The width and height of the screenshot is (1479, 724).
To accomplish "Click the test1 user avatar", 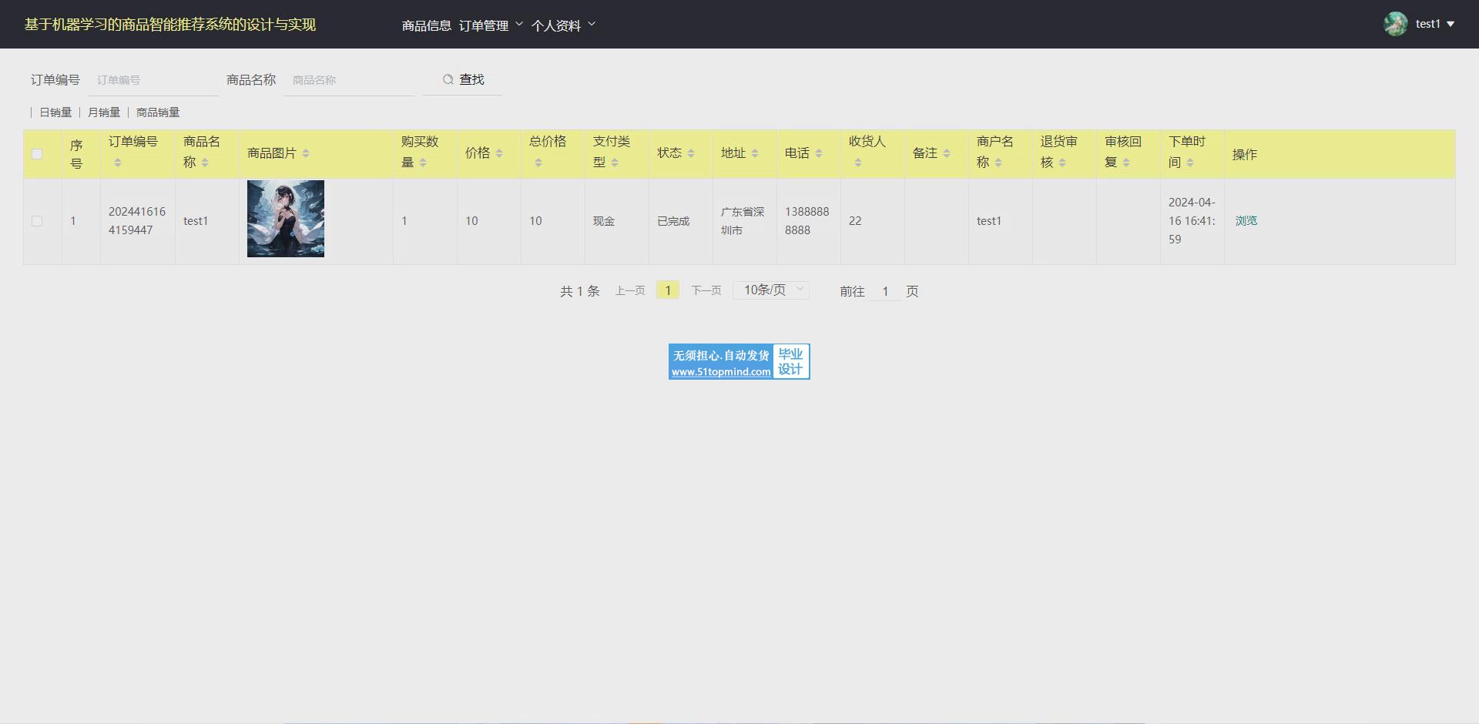I will pyautogui.click(x=1395, y=24).
